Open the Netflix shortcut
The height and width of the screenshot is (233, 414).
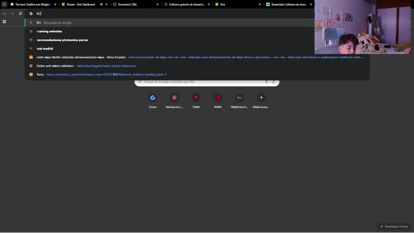(218, 100)
